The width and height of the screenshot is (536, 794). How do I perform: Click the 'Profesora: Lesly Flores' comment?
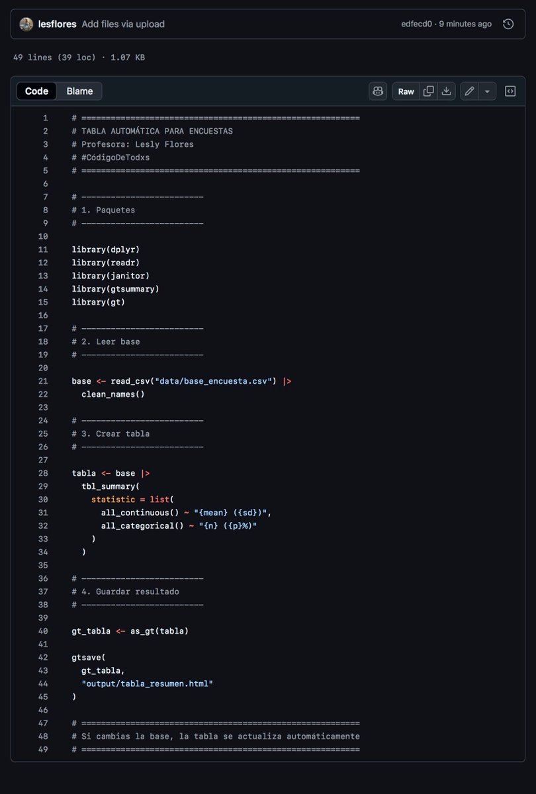(133, 144)
